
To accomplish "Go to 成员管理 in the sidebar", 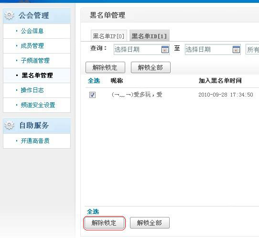I will pos(32,46).
